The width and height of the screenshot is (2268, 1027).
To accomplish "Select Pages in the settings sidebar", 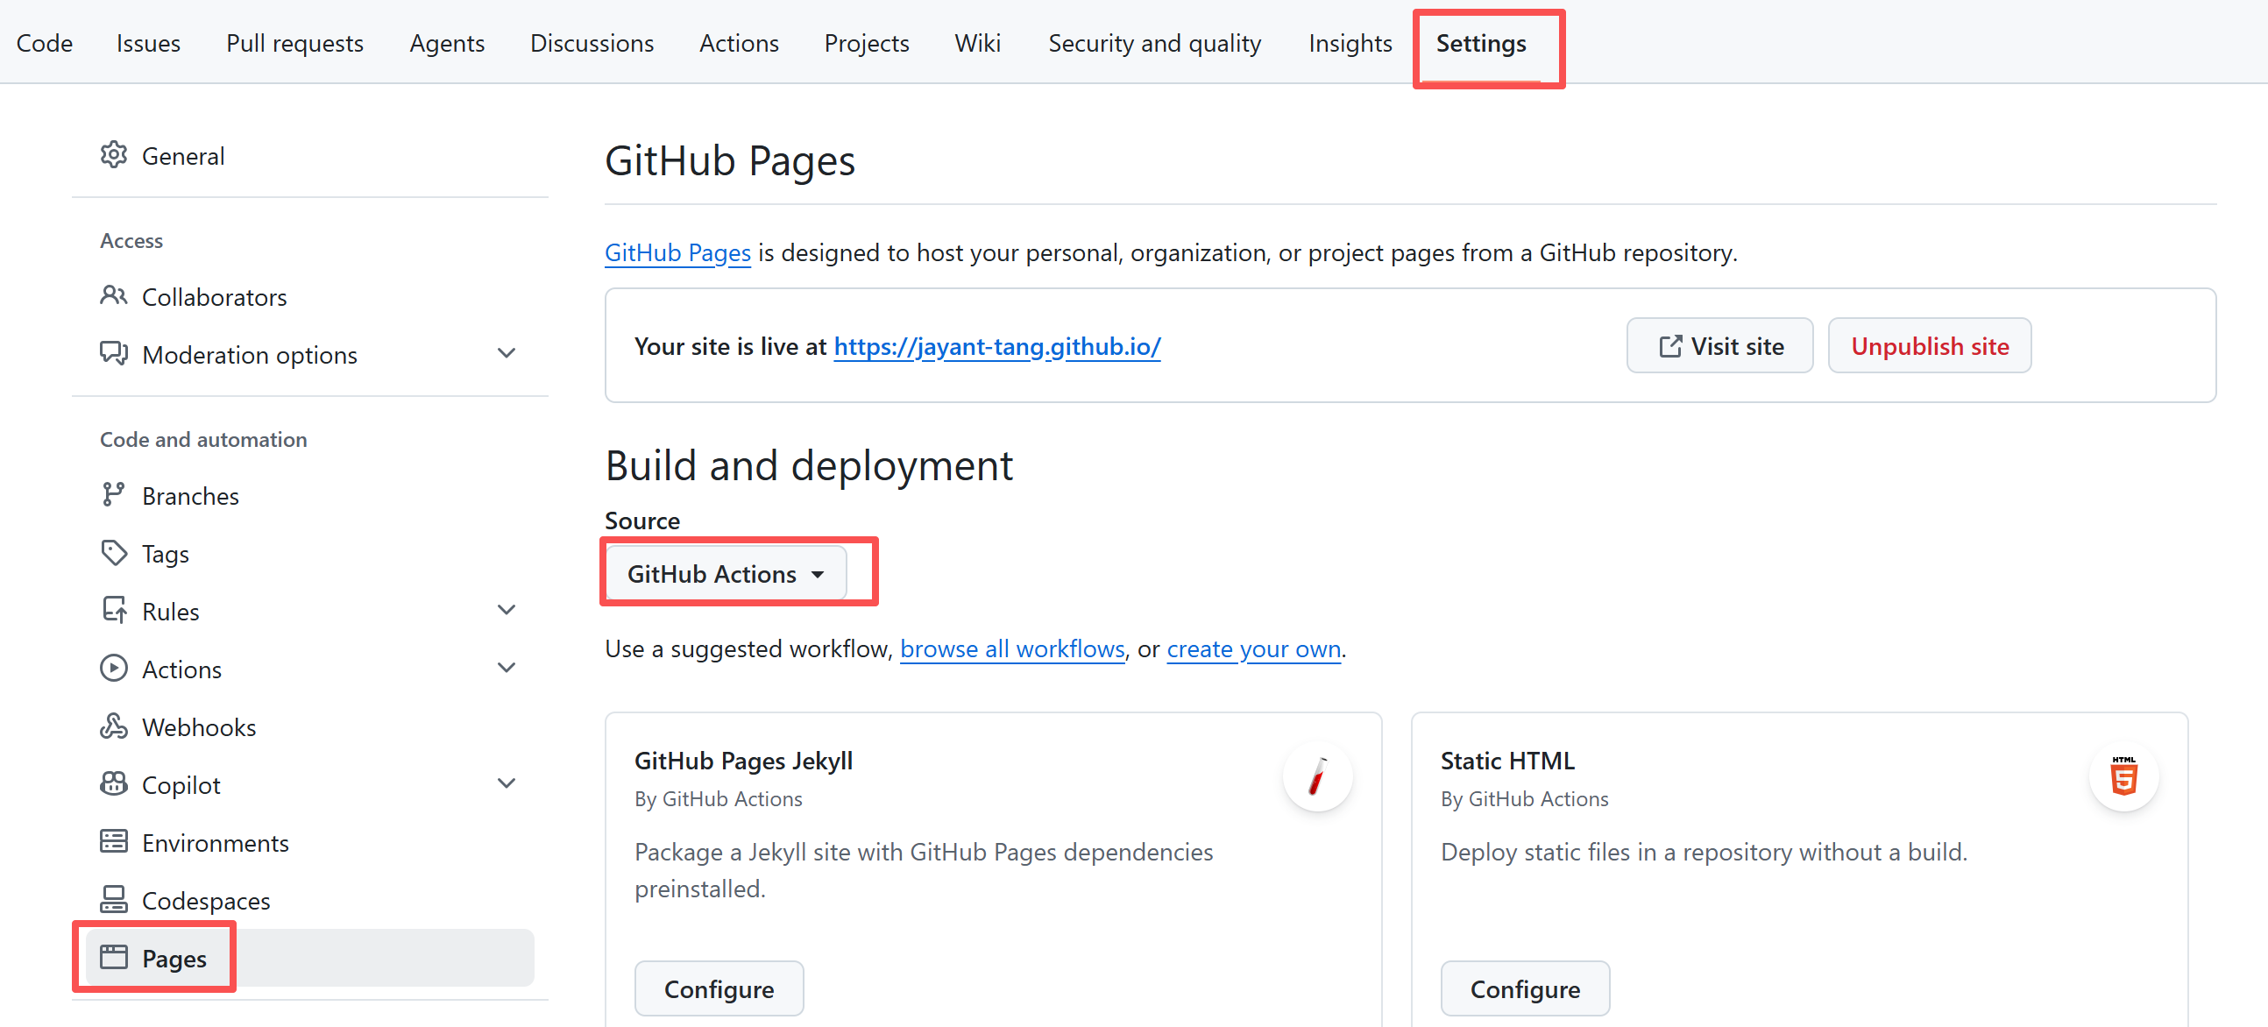I will pos(309,958).
